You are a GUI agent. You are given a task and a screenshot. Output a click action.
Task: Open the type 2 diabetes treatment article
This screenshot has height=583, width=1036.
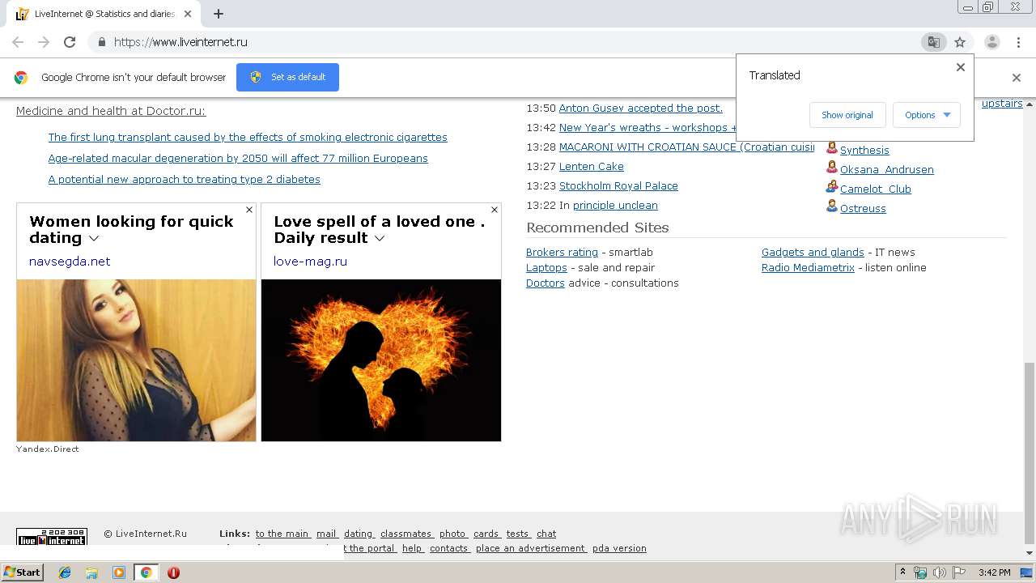tap(184, 179)
